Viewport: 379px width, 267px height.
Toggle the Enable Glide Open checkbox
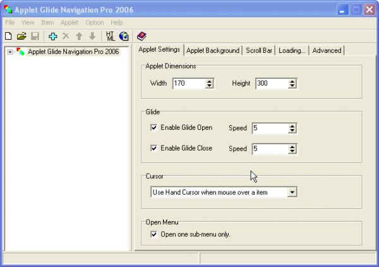point(153,127)
